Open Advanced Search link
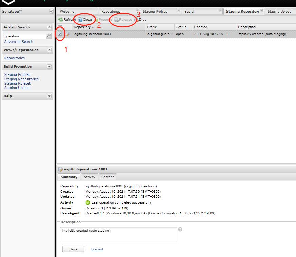Image resolution: width=296 pixels, height=257 pixels. (x=19, y=42)
